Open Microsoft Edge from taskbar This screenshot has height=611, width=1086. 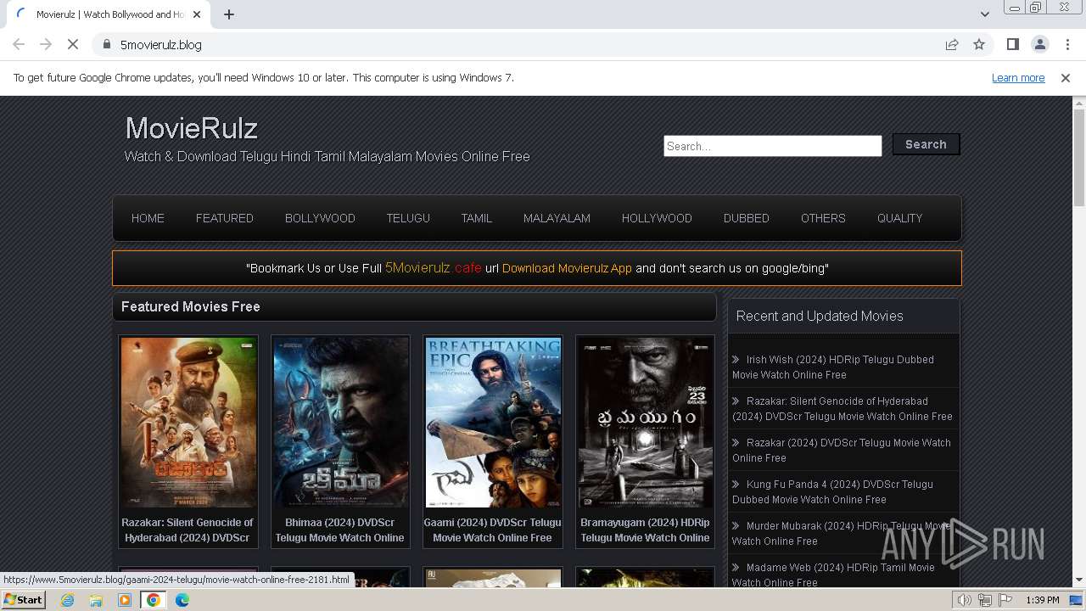pos(182,600)
